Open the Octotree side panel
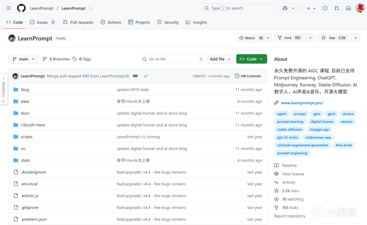 point(3,89)
